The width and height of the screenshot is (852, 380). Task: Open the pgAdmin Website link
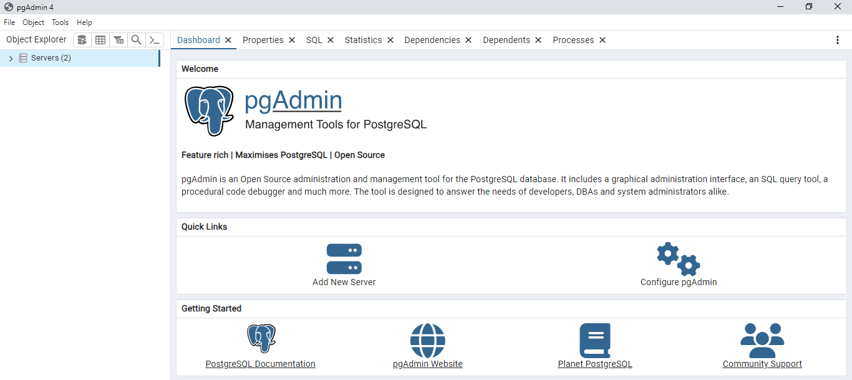click(x=428, y=364)
